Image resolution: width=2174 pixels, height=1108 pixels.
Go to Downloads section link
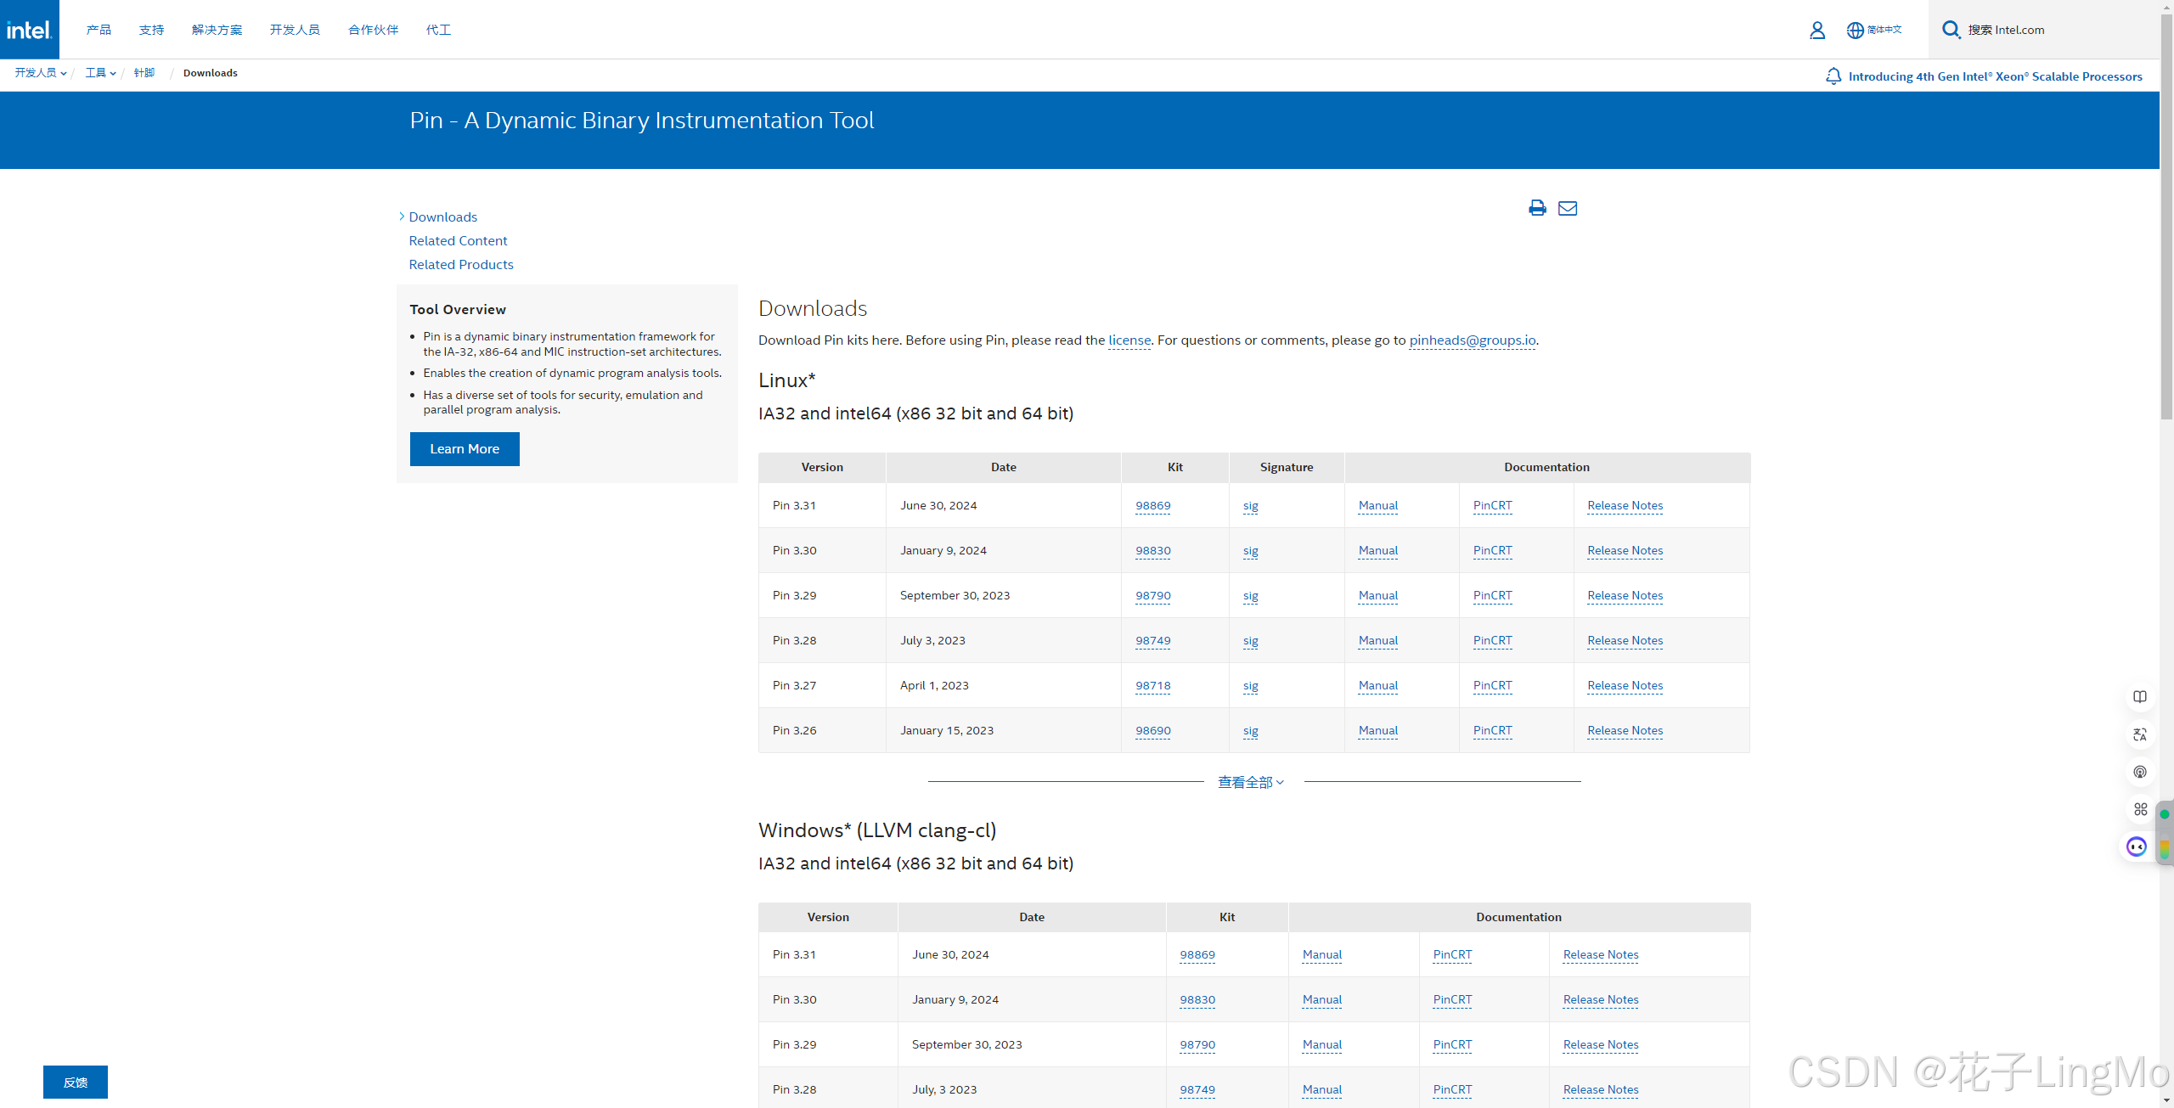[x=442, y=217]
